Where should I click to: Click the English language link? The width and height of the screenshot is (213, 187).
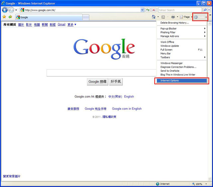point(129,97)
